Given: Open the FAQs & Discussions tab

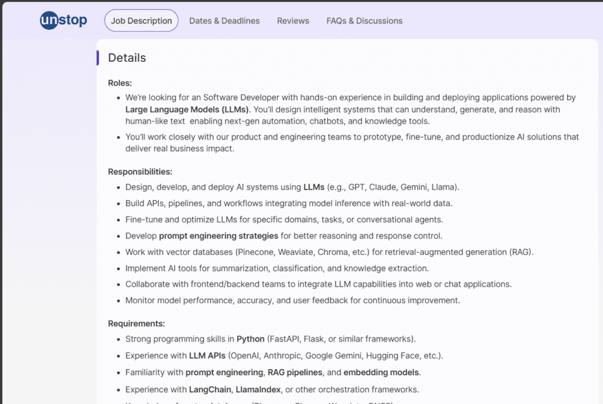Looking at the screenshot, I should (x=364, y=21).
